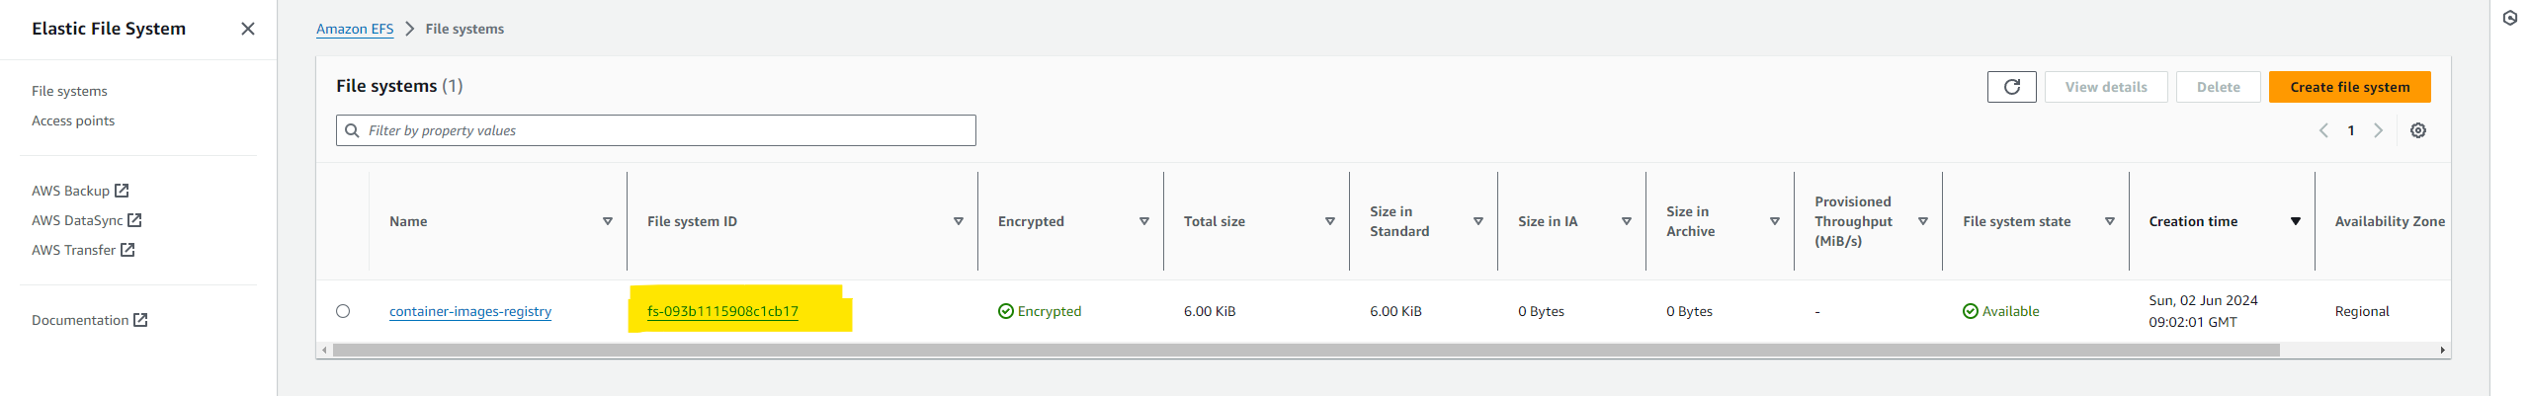The width and height of the screenshot is (2529, 396).
Task: Sort by Encrypted column arrow
Action: coord(1143,221)
